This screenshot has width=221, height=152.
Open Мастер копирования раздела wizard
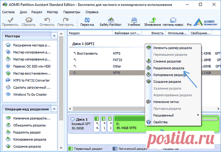28,60
